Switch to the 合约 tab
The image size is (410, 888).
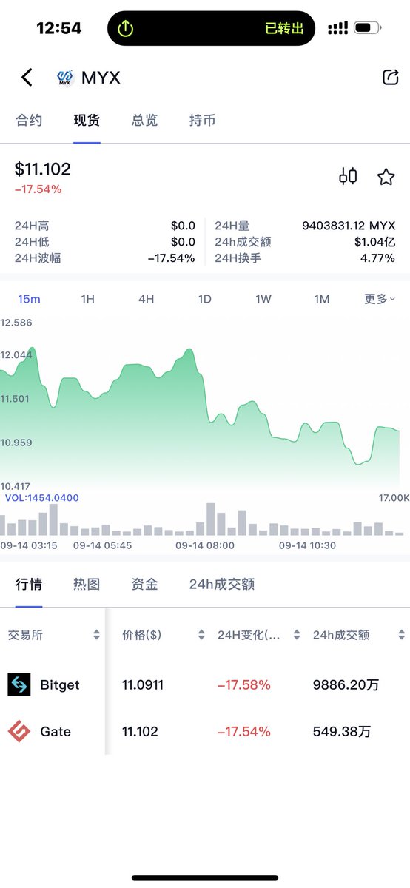click(x=29, y=120)
